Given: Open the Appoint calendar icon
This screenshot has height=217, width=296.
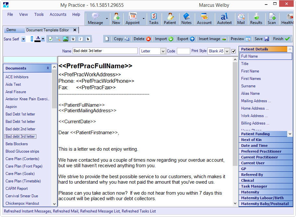Looking at the screenshot, I should (132, 18).
